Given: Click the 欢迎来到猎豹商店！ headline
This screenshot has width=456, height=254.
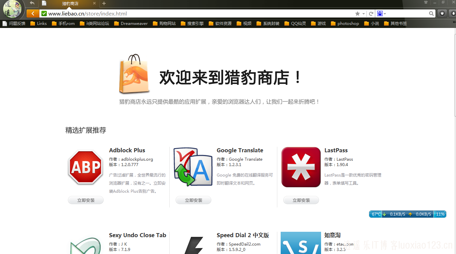Looking at the screenshot, I should click(231, 77).
